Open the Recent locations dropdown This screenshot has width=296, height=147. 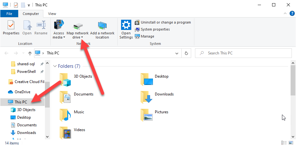click(x=23, y=53)
